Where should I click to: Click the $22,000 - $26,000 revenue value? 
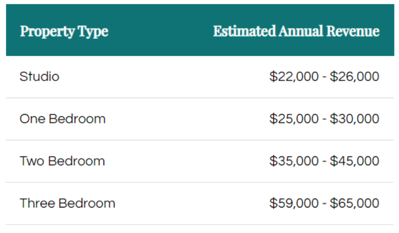(324, 77)
